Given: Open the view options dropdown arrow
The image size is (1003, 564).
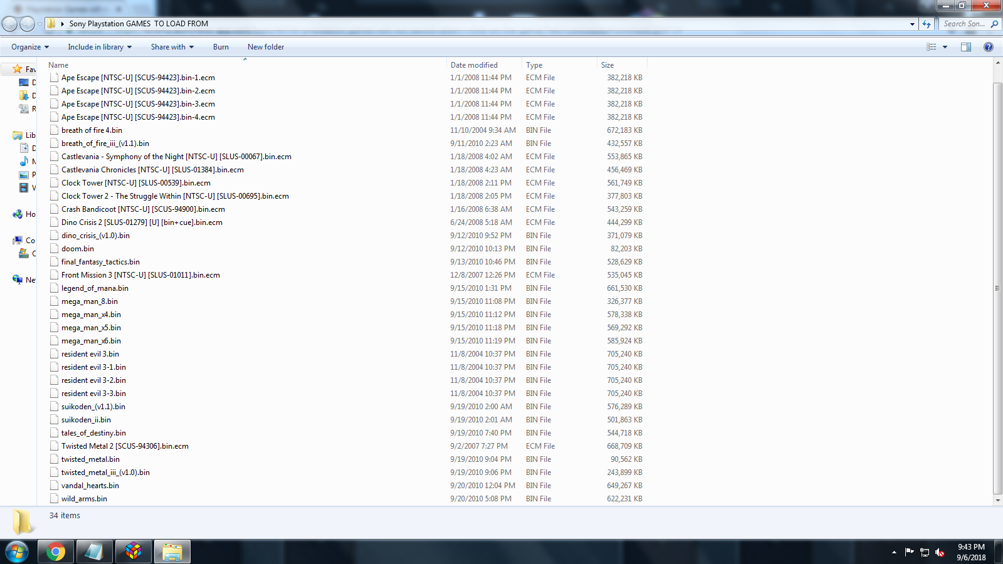Looking at the screenshot, I should click(945, 47).
